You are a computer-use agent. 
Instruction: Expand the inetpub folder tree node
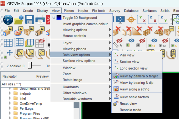pos(10,93)
